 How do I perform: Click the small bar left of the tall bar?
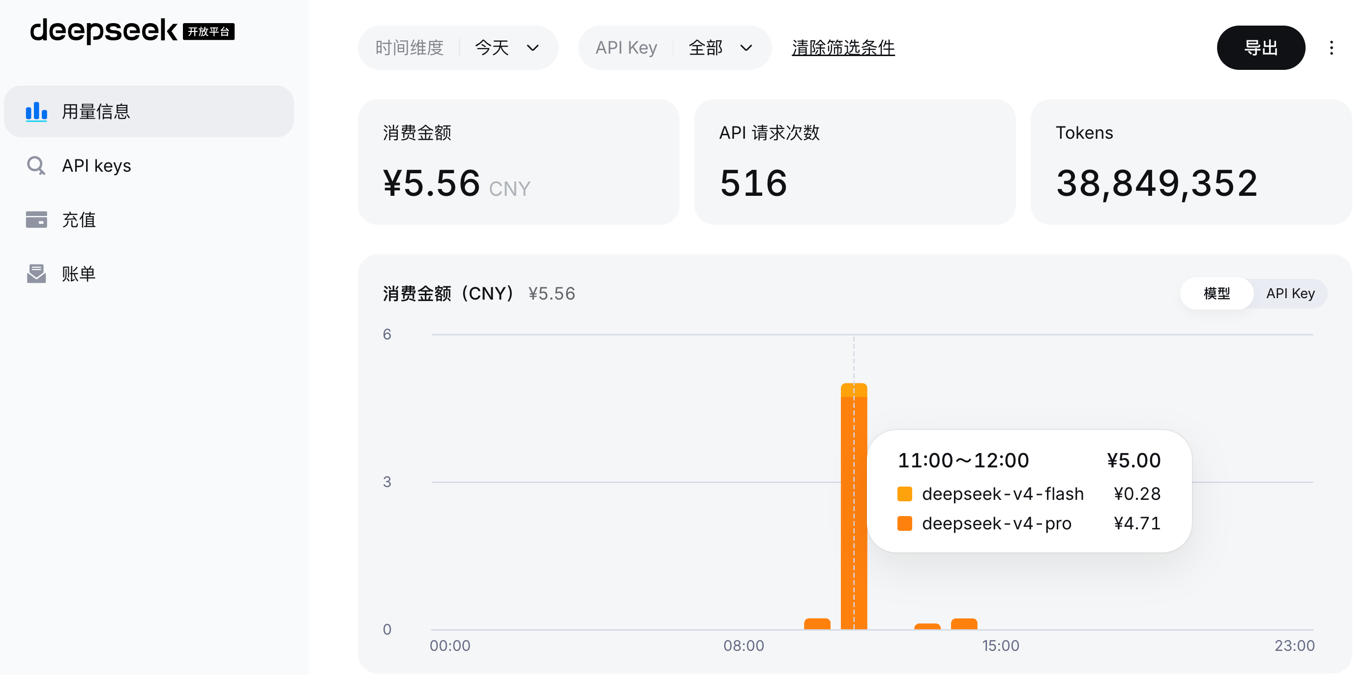817,624
